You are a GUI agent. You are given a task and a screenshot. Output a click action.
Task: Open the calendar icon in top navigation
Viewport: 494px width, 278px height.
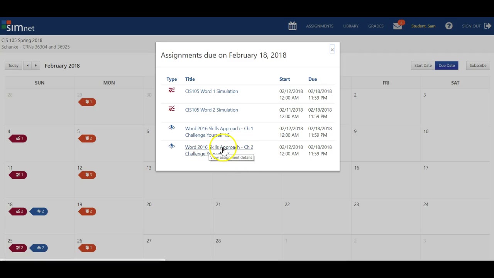point(293,26)
